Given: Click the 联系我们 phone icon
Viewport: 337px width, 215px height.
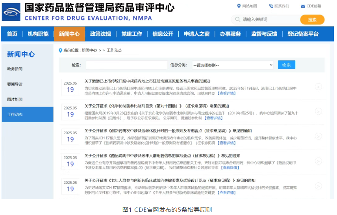Looking at the screenshot, I should point(271,6).
